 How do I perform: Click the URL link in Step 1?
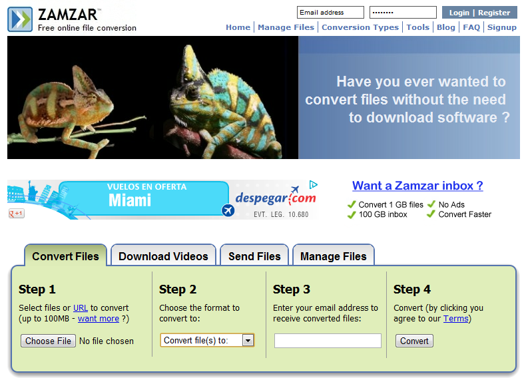[81, 308]
